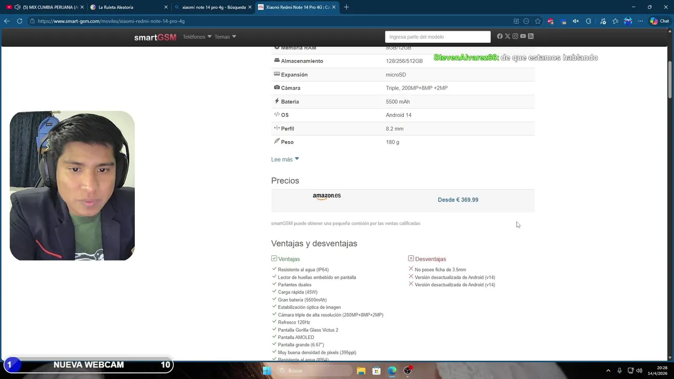
Task: Open the browser profile avatar
Action: [628, 21]
